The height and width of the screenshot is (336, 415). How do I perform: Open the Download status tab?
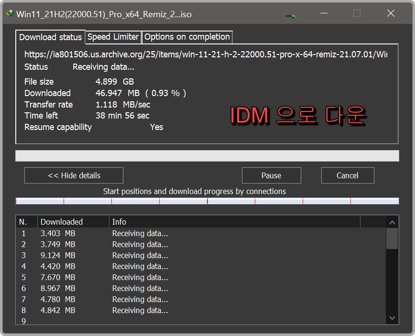[x=50, y=37]
